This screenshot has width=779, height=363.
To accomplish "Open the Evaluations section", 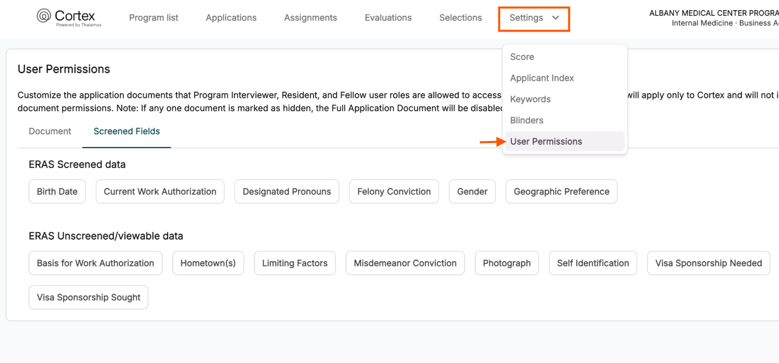I will tap(388, 17).
